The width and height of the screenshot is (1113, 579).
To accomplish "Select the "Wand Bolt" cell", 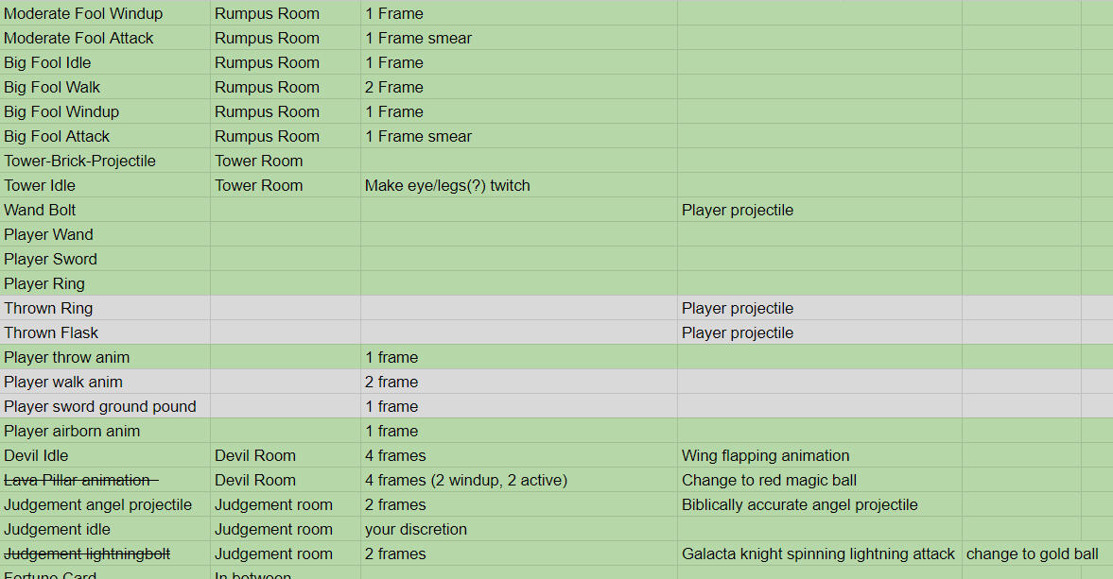I will click(x=40, y=210).
